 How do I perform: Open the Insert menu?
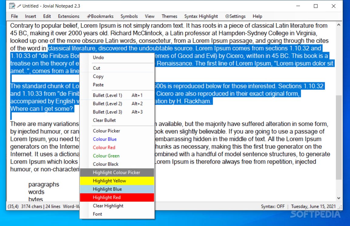tap(30, 16)
